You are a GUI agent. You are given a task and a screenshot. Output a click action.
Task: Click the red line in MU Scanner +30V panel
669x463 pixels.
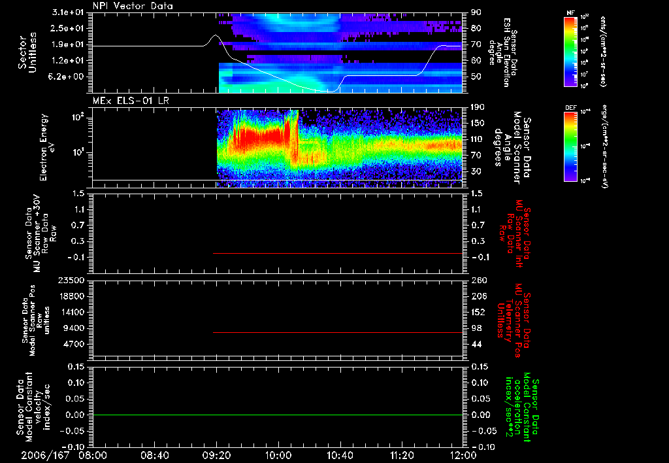point(338,253)
